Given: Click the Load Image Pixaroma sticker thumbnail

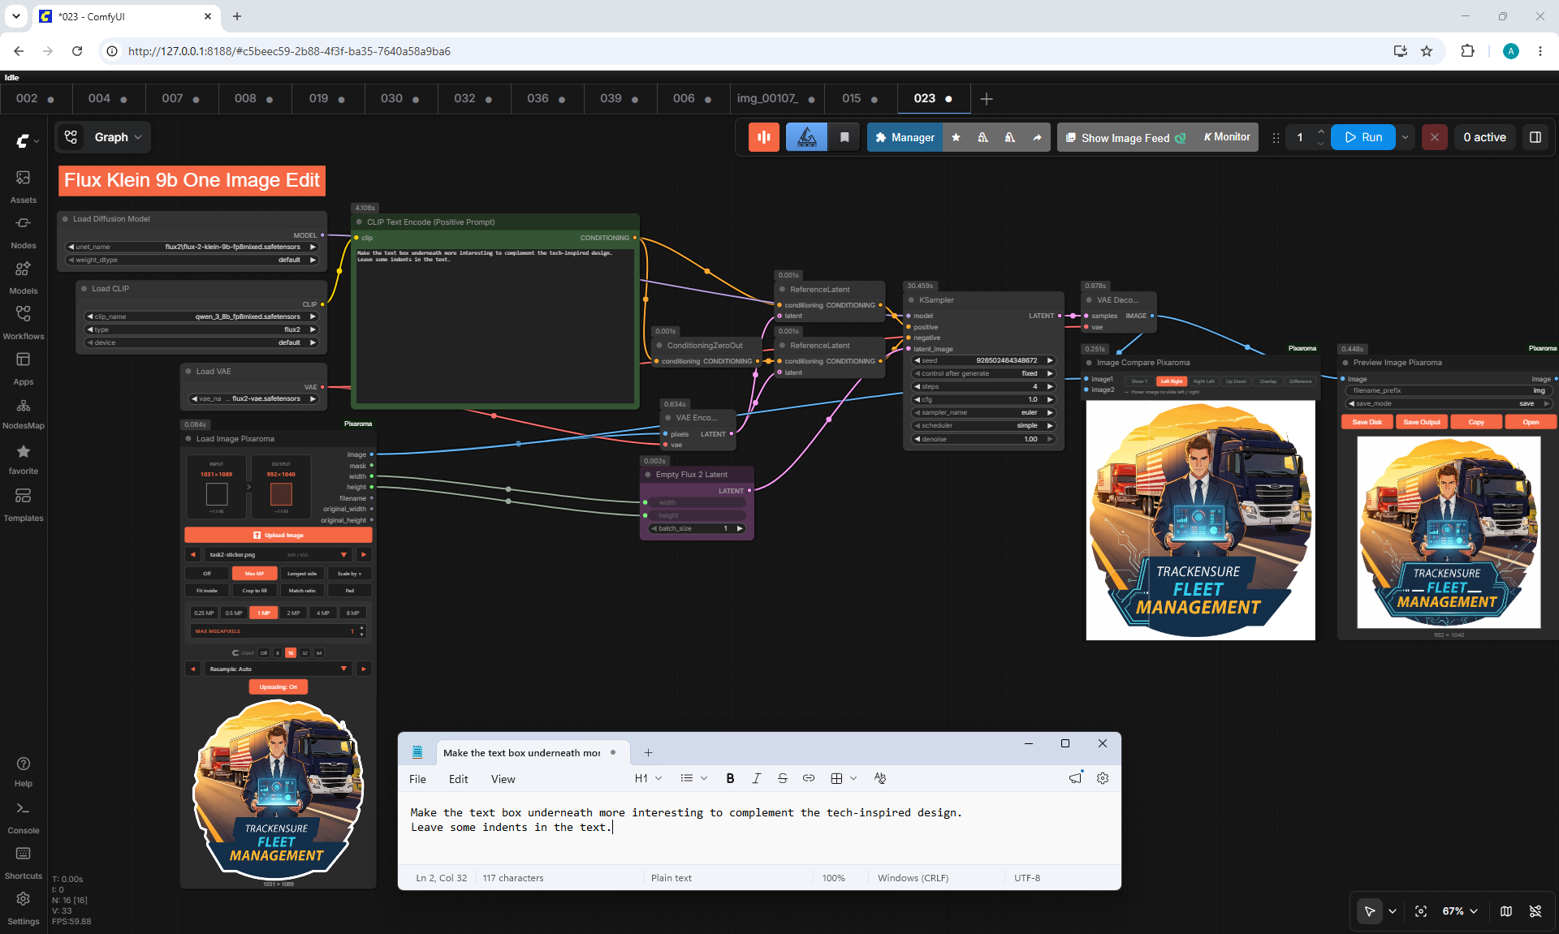Looking at the screenshot, I should click(278, 789).
